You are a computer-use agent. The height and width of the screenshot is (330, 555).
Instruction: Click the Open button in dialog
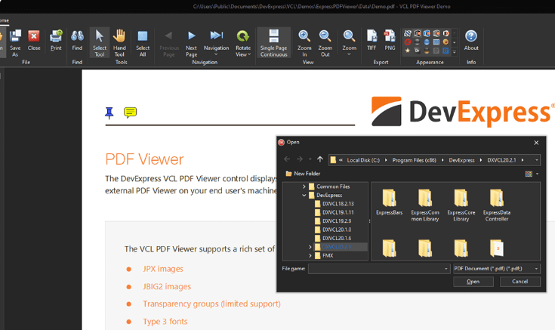click(473, 282)
